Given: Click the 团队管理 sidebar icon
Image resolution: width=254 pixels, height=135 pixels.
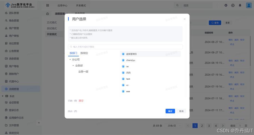Looking at the screenshot, I should tap(6, 13).
